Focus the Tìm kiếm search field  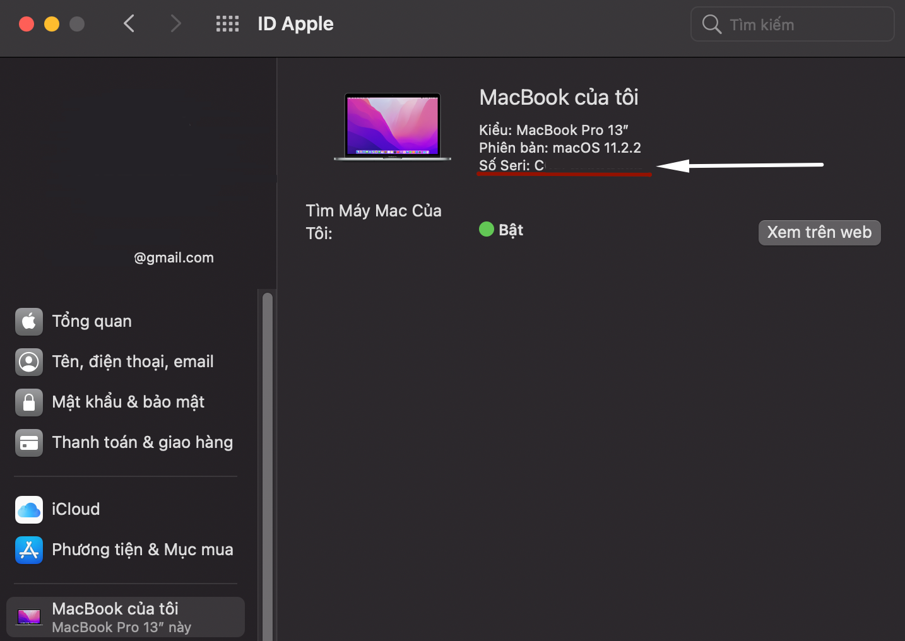(x=793, y=25)
